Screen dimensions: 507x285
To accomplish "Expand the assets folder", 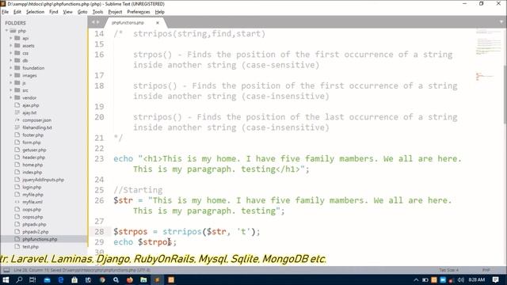I will coord(10,46).
